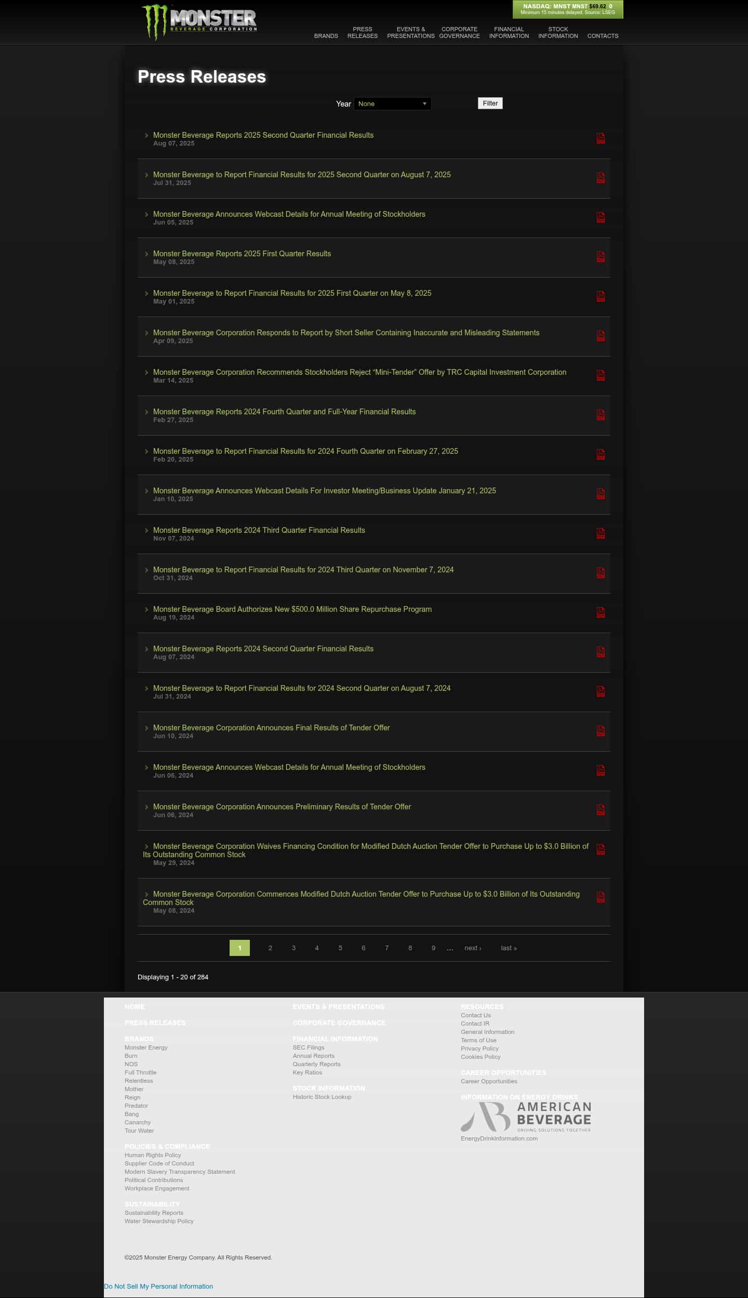
Task: Click the NASDAQ MNST stock ticker box
Action: point(568,9)
